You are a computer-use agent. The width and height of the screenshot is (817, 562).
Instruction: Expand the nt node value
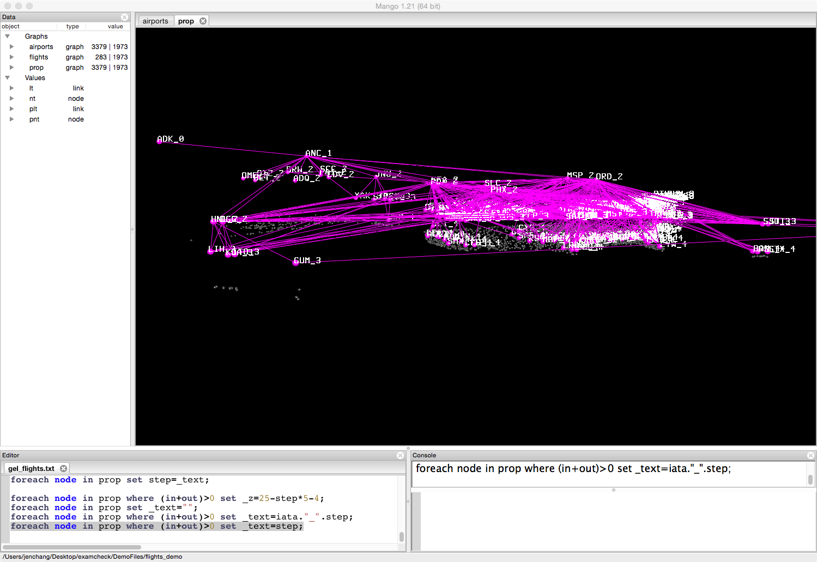tap(11, 99)
